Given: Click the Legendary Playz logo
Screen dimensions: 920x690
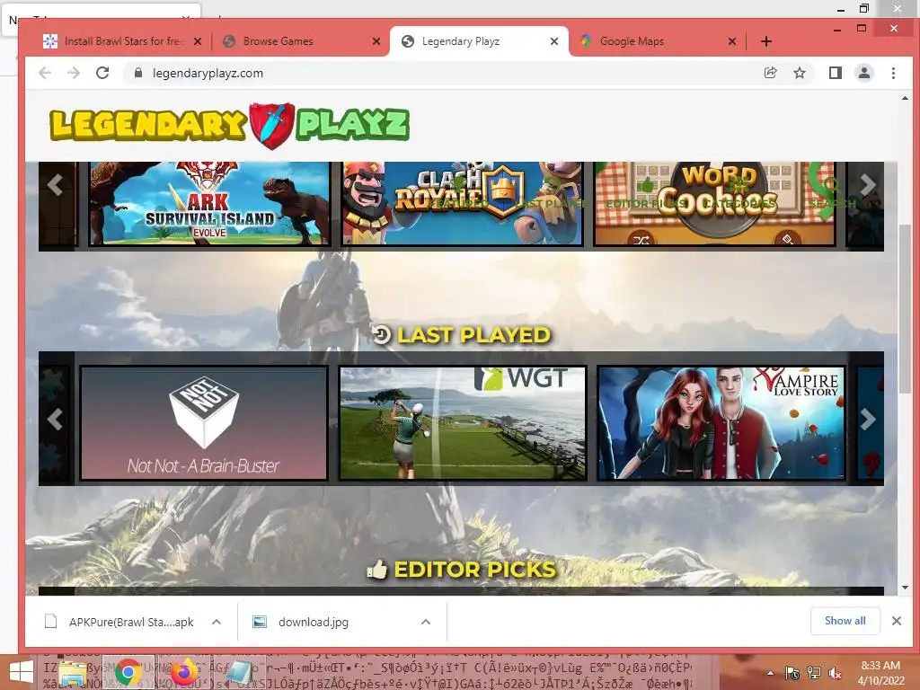Looking at the screenshot, I should point(229,125).
